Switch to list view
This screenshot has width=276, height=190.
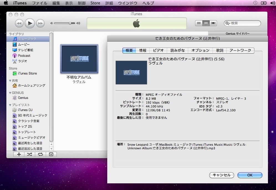(199, 23)
